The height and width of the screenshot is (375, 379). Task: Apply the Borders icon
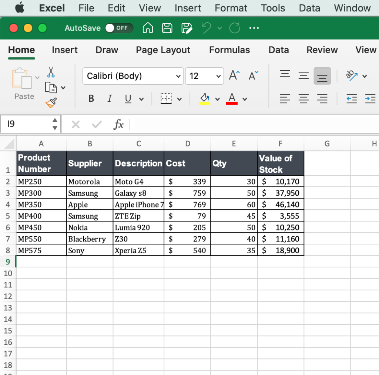tap(166, 98)
